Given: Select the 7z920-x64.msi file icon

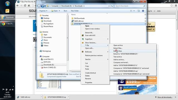Looking at the screenshot, I should tap(72, 21).
